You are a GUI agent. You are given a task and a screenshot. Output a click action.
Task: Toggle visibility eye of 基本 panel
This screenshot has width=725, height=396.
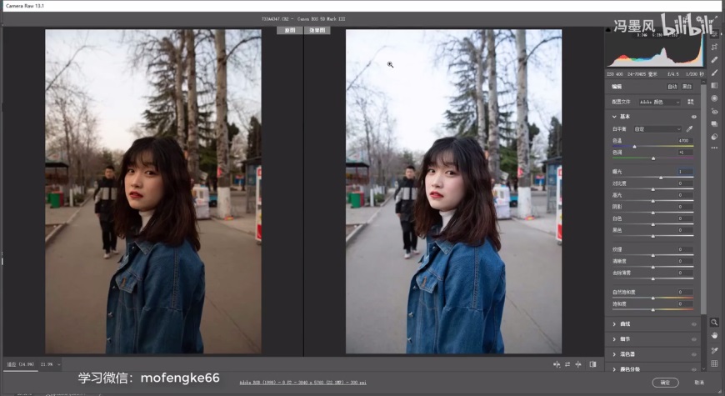click(x=693, y=117)
